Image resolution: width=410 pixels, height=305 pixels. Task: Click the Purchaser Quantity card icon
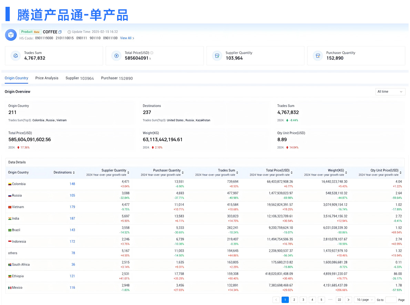(318, 56)
